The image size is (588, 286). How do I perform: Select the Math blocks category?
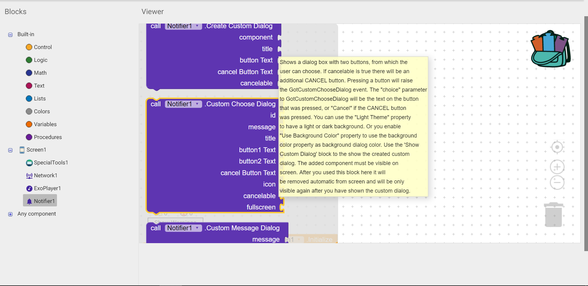(x=40, y=73)
